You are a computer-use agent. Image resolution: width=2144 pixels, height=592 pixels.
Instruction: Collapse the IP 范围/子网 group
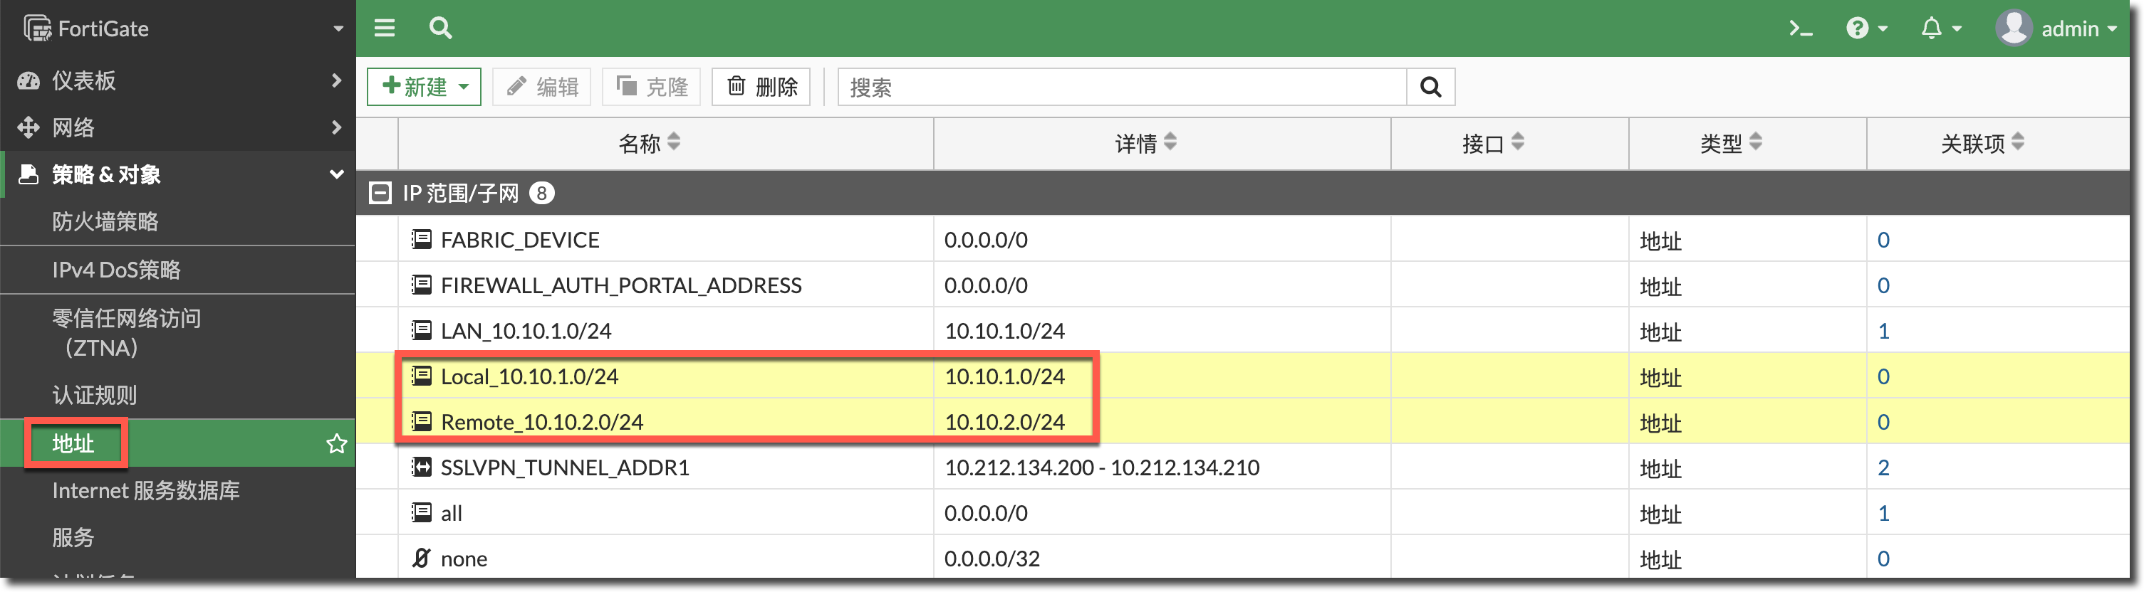[x=380, y=193]
